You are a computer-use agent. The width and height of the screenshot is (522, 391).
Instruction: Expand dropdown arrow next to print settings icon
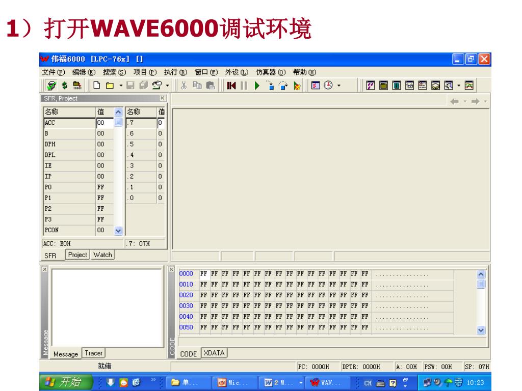click(167, 86)
